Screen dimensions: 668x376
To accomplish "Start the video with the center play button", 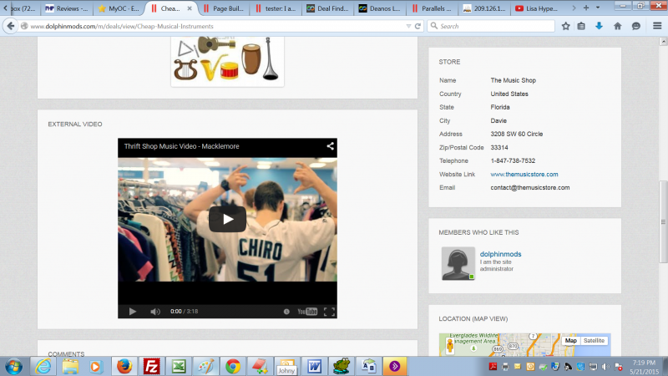I will (227, 219).
